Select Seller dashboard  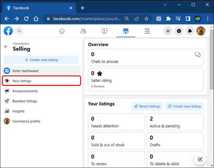[x=41, y=71]
